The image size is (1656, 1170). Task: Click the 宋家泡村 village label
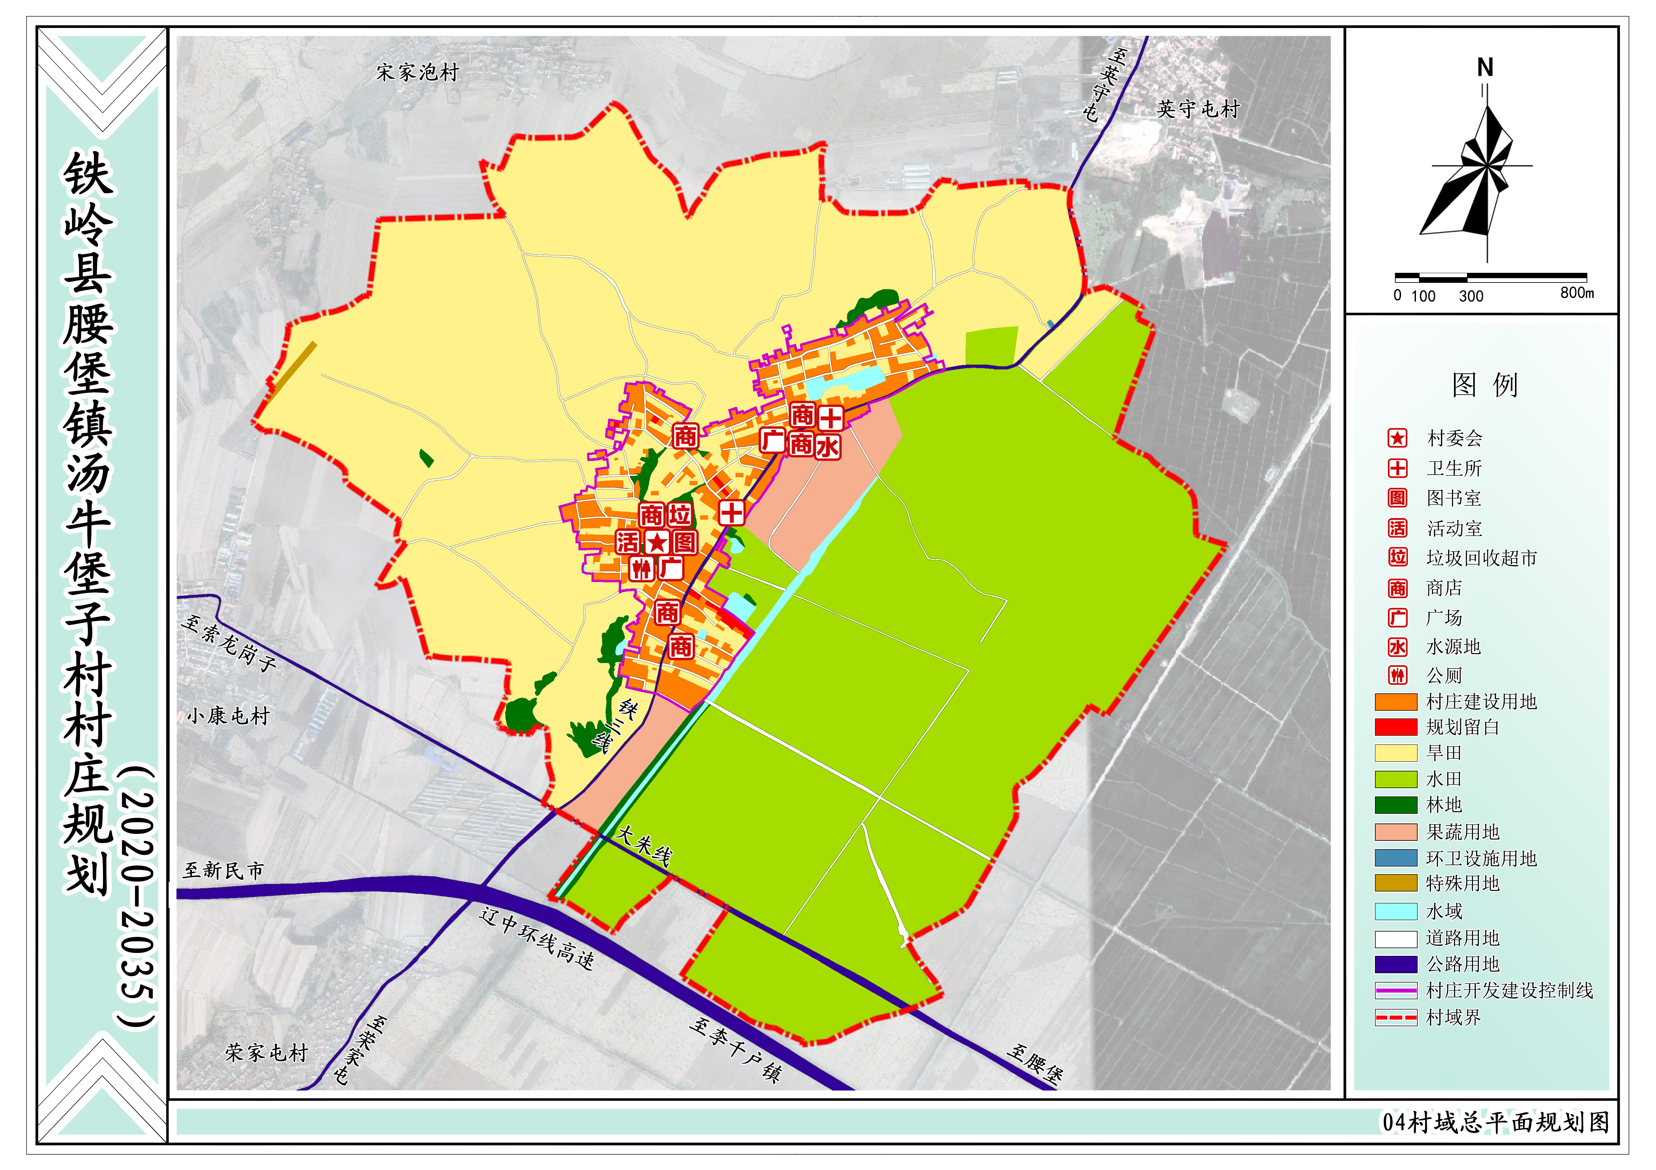[x=418, y=72]
